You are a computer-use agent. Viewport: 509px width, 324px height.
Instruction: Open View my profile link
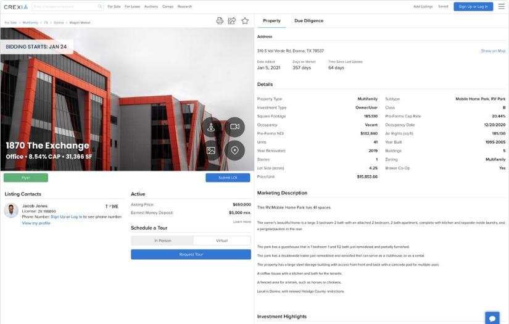(36, 223)
